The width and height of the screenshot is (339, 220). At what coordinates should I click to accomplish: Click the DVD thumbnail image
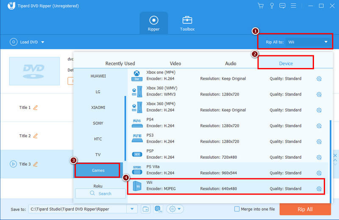(34, 71)
